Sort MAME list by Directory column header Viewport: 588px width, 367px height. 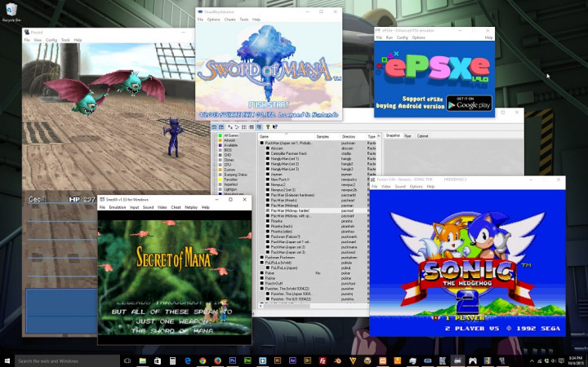353,137
